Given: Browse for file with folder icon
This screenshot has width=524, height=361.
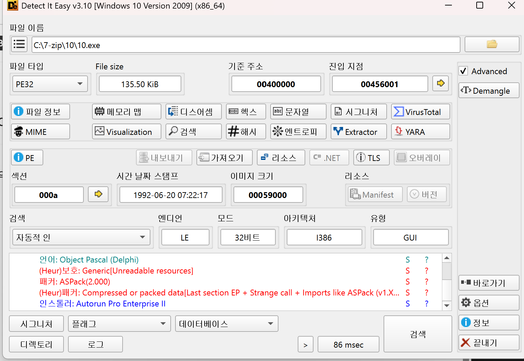Looking at the screenshot, I should click(492, 45).
